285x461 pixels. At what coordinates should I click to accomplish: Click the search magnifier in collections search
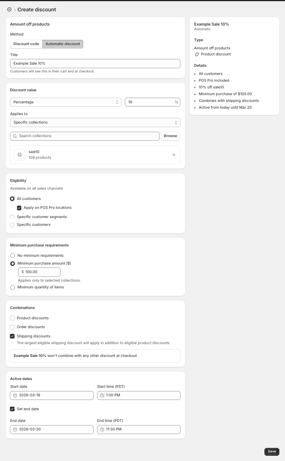click(15, 136)
